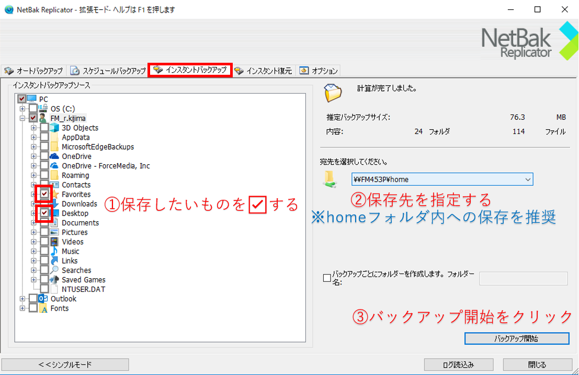Click the Music note icon
The width and height of the screenshot is (579, 375).
point(55,252)
